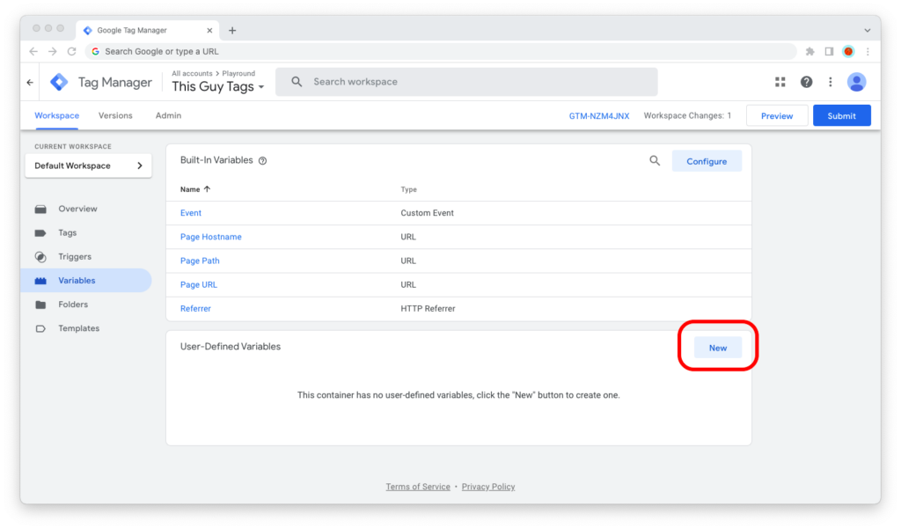901x529 pixels.
Task: Open the Page URL variable
Action: [x=199, y=284]
